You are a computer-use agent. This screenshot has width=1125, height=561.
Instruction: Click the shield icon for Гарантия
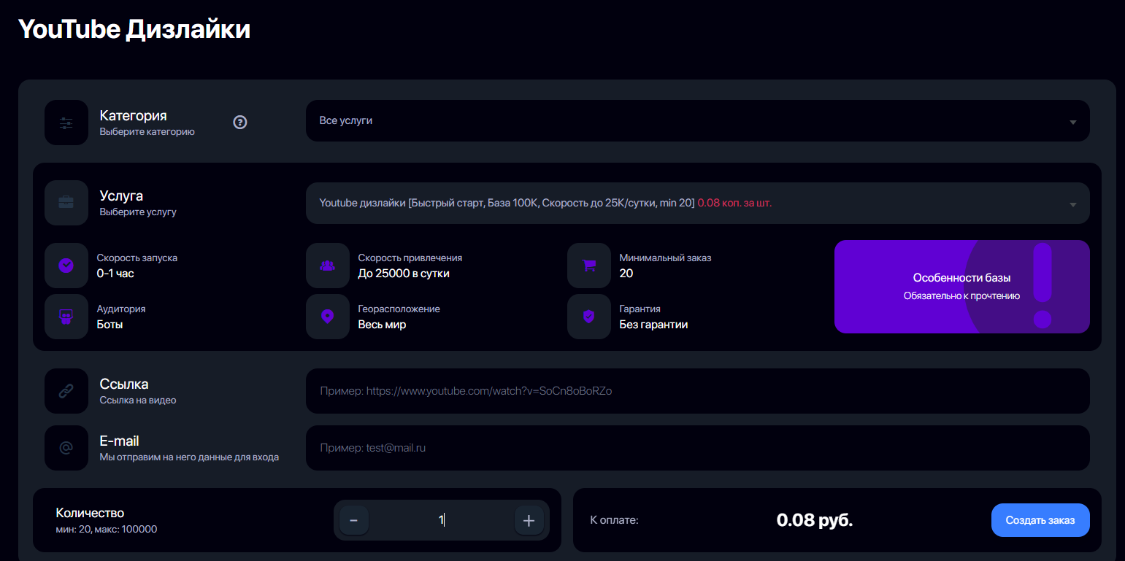[589, 317]
